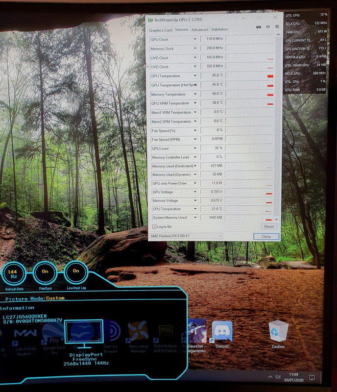This screenshot has width=337, height=392.
Task: Open the GPU-Z hamburger menu
Action: point(277,26)
